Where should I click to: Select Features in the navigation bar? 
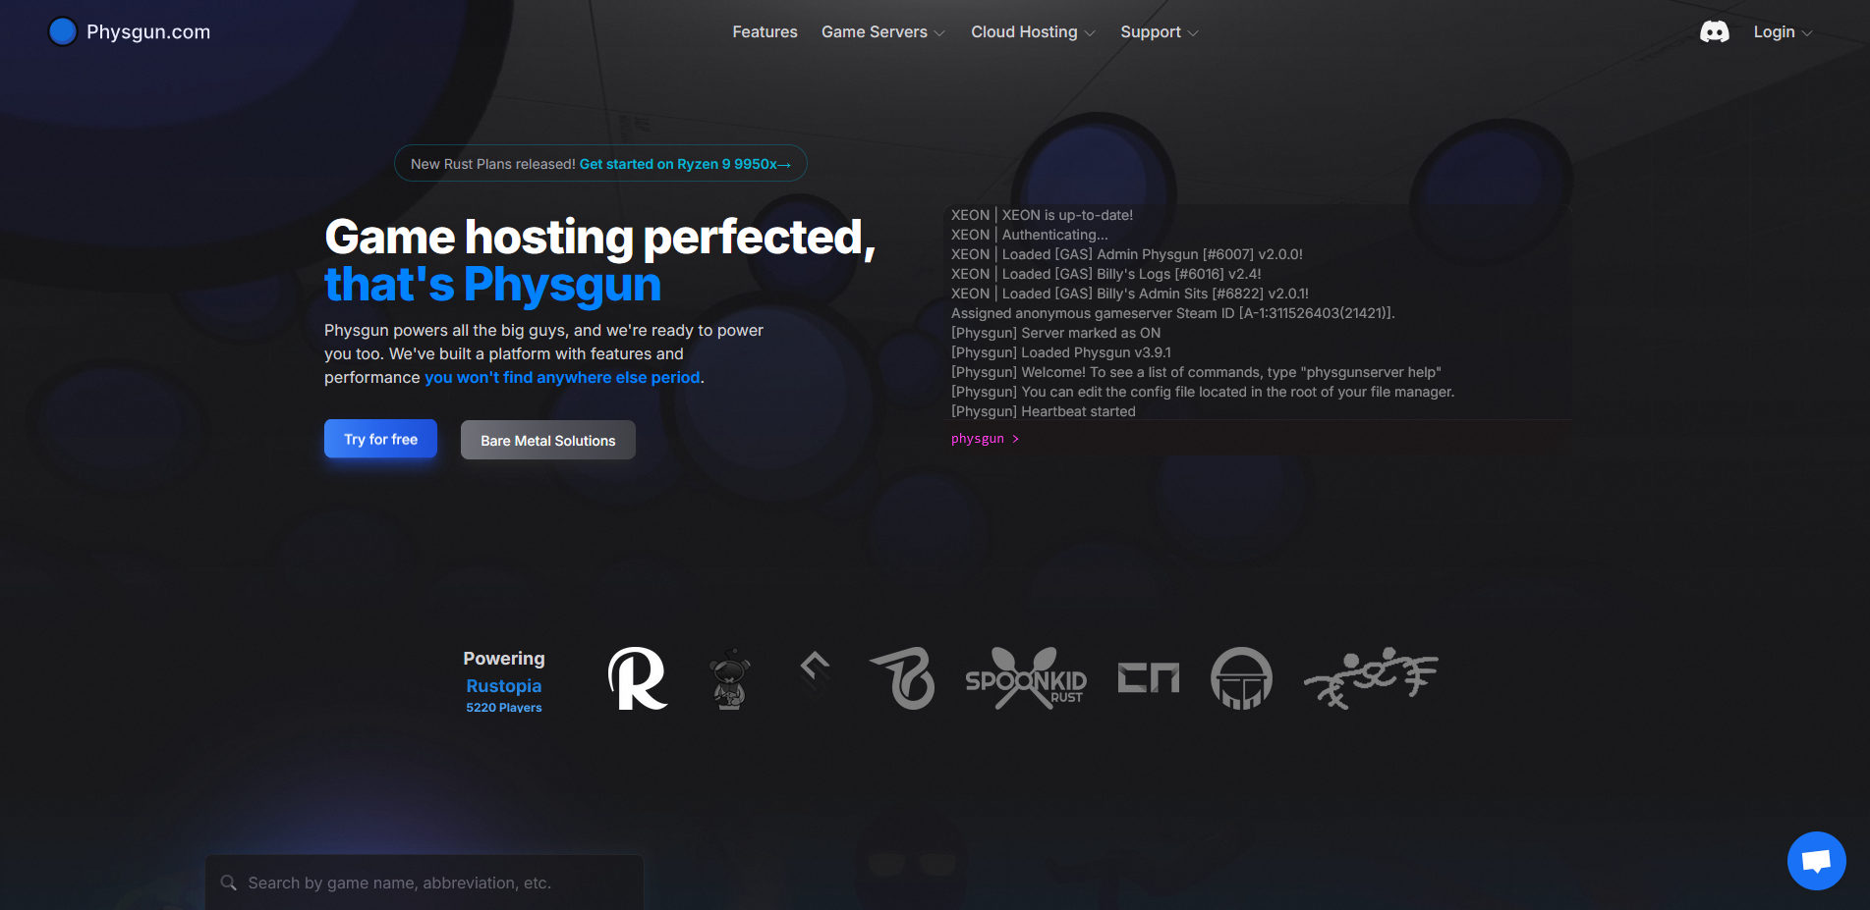(x=765, y=31)
